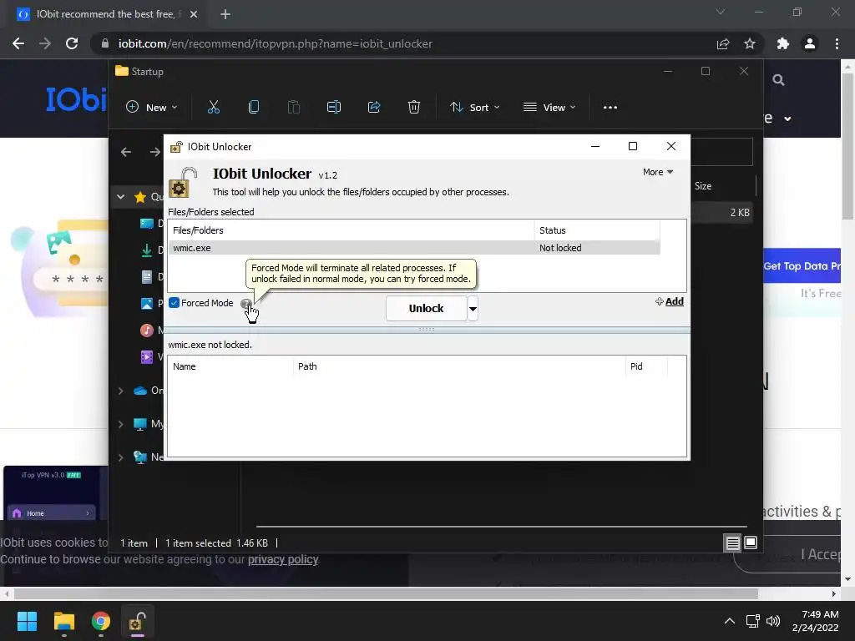Open the Windows Start menu
The width and height of the screenshot is (855, 641).
[27, 621]
